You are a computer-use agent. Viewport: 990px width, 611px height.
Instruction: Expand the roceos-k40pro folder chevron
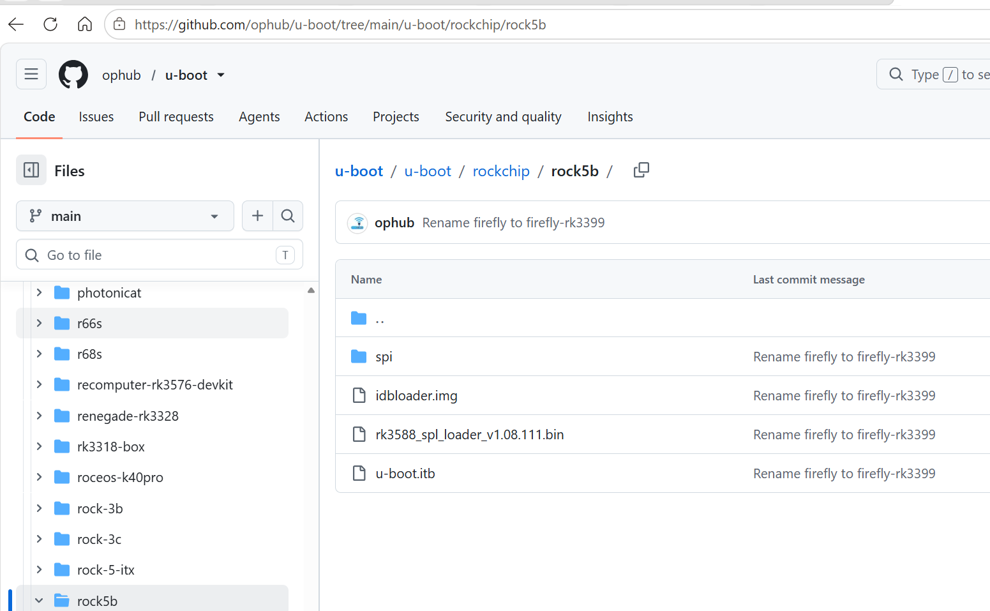[x=39, y=477]
